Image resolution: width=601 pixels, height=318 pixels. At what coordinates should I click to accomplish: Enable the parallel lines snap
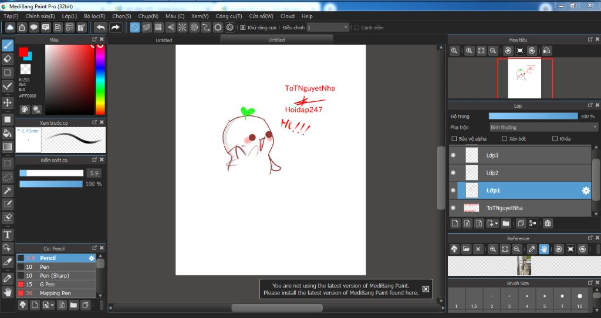146,28
